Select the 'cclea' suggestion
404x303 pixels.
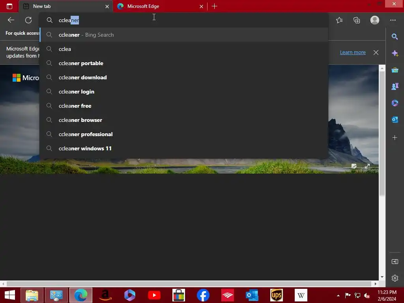(184, 49)
